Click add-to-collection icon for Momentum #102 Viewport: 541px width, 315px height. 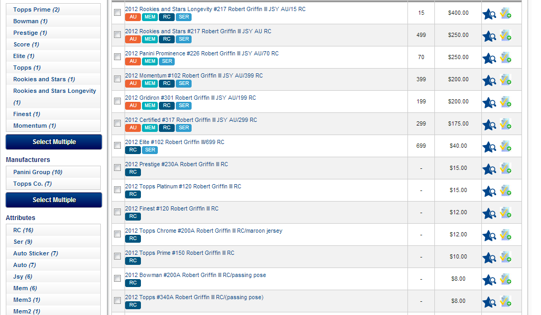[x=506, y=79]
